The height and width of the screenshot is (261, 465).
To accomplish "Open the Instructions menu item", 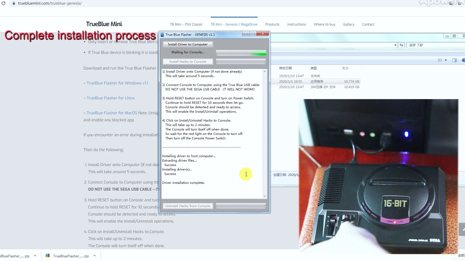I will click(x=296, y=24).
